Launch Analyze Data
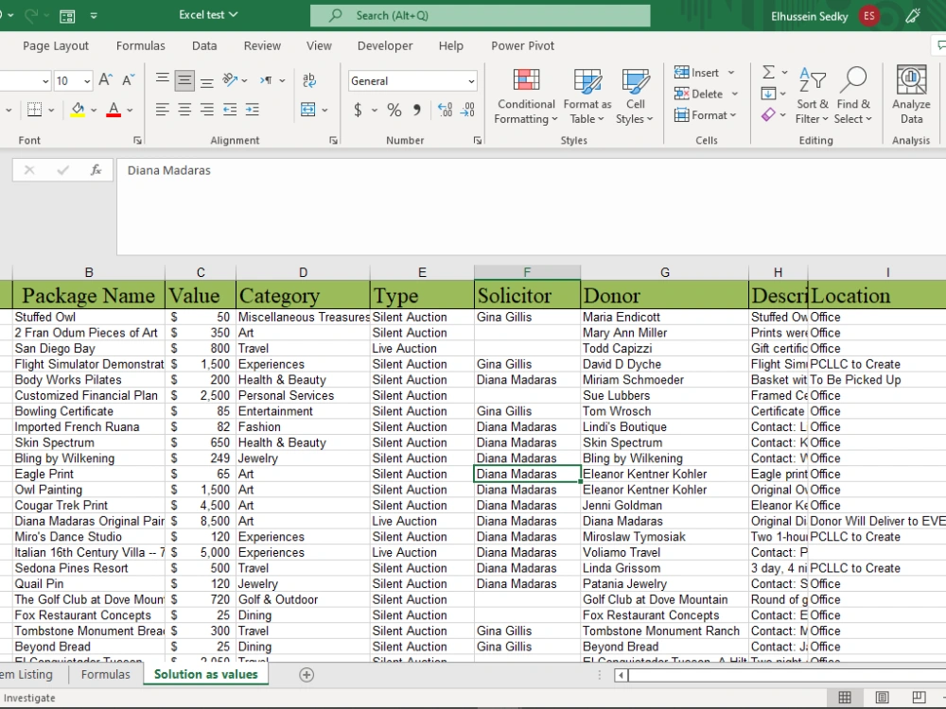This screenshot has height=709, width=946. pos(910,95)
